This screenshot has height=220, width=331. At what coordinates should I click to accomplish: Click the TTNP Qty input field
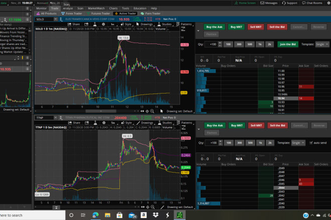point(212,142)
